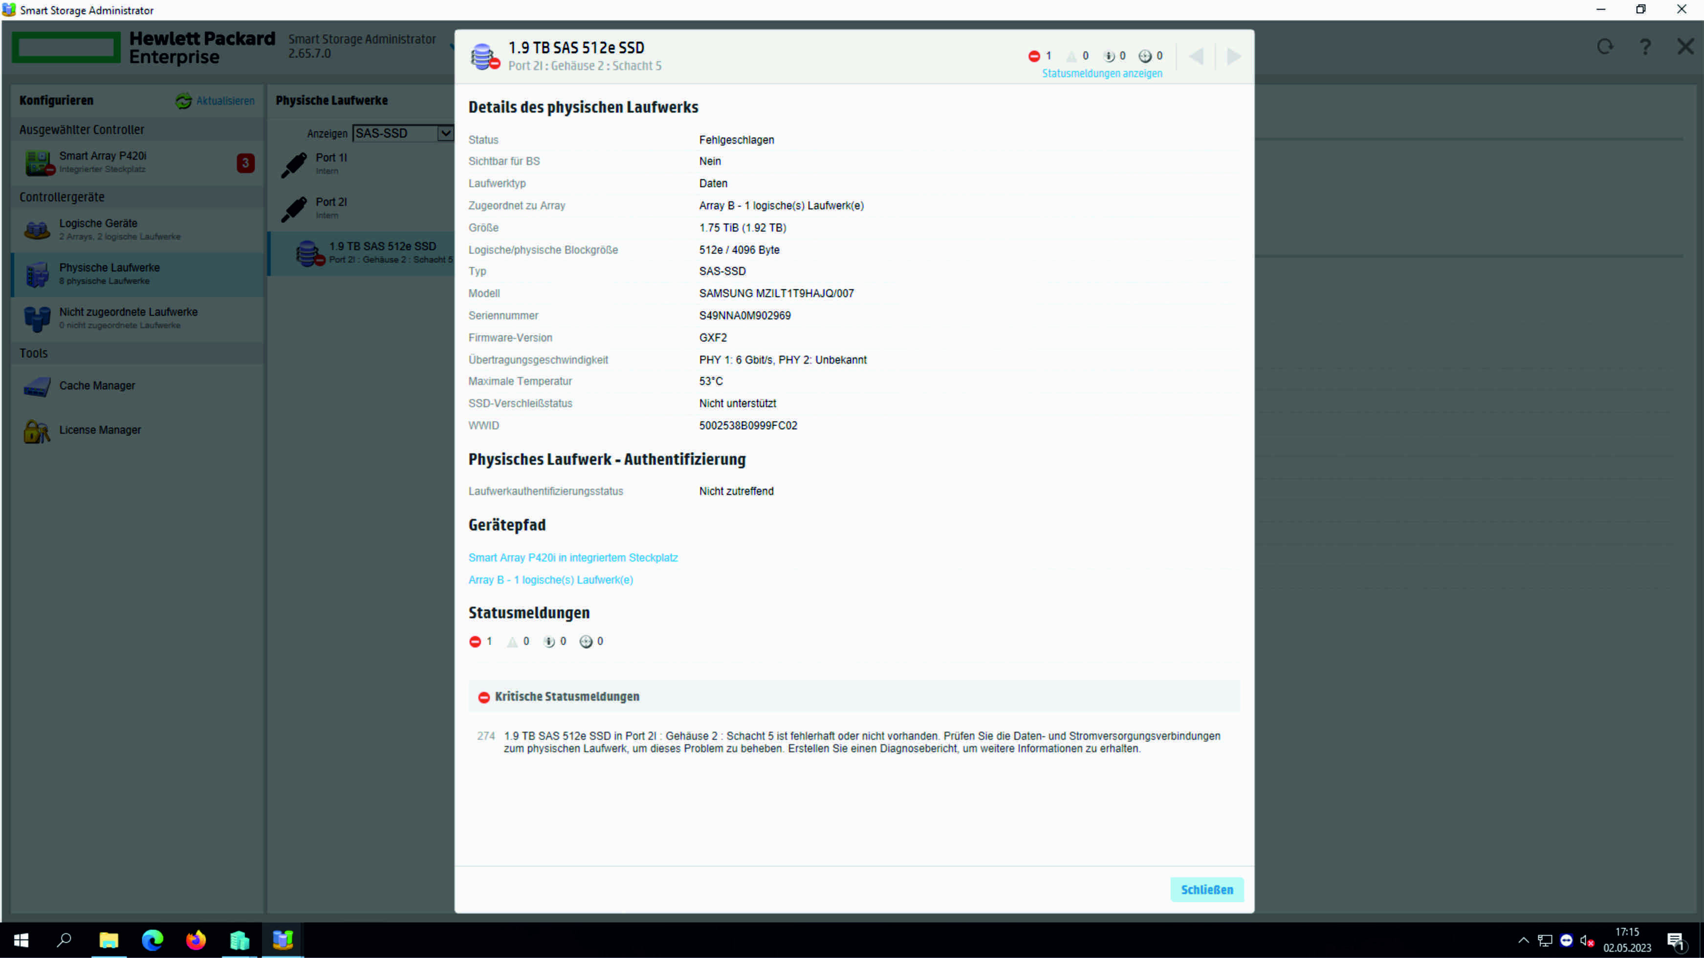Open help via the question mark icon
This screenshot has height=958, width=1704.
(x=1645, y=47)
